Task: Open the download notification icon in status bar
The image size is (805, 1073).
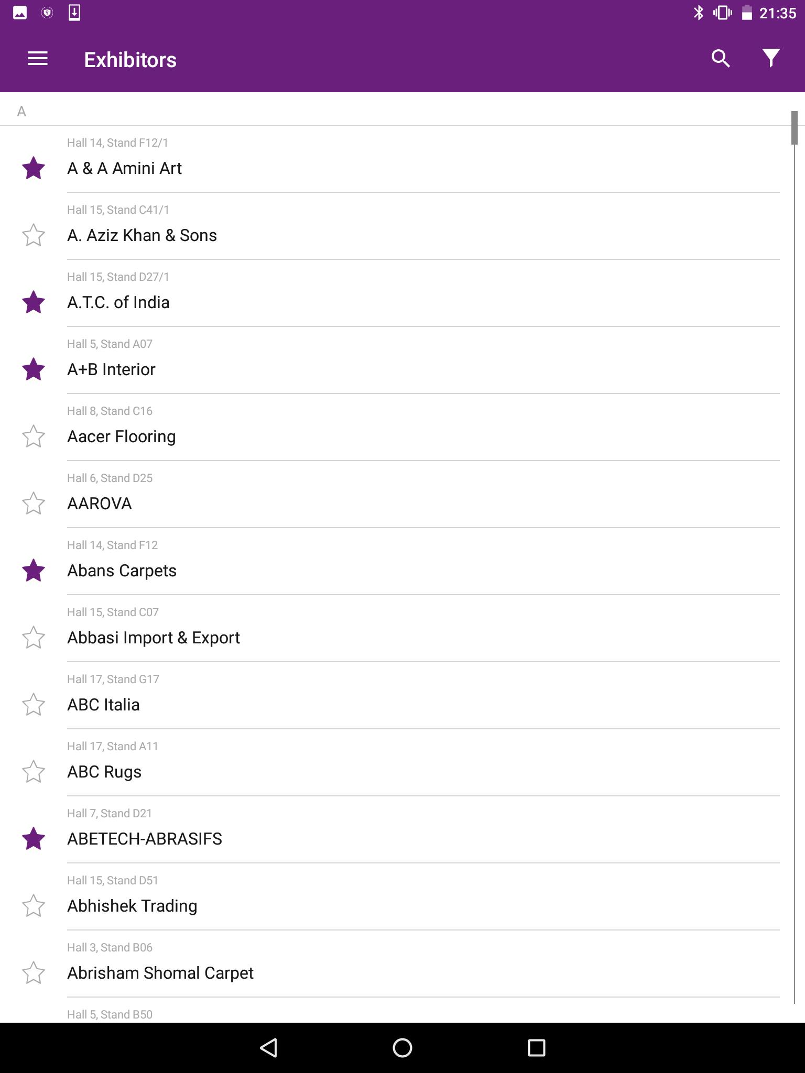Action: [x=74, y=13]
